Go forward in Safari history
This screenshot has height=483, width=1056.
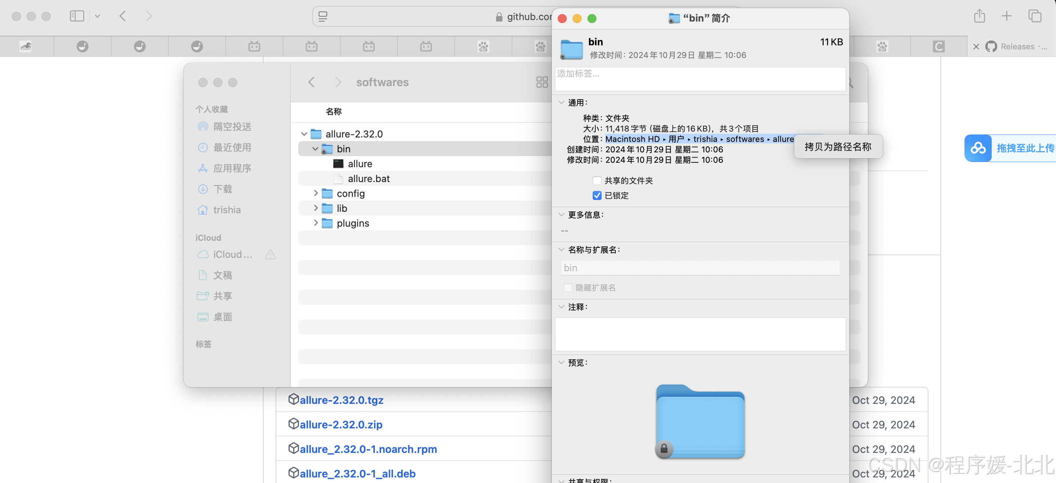[149, 16]
